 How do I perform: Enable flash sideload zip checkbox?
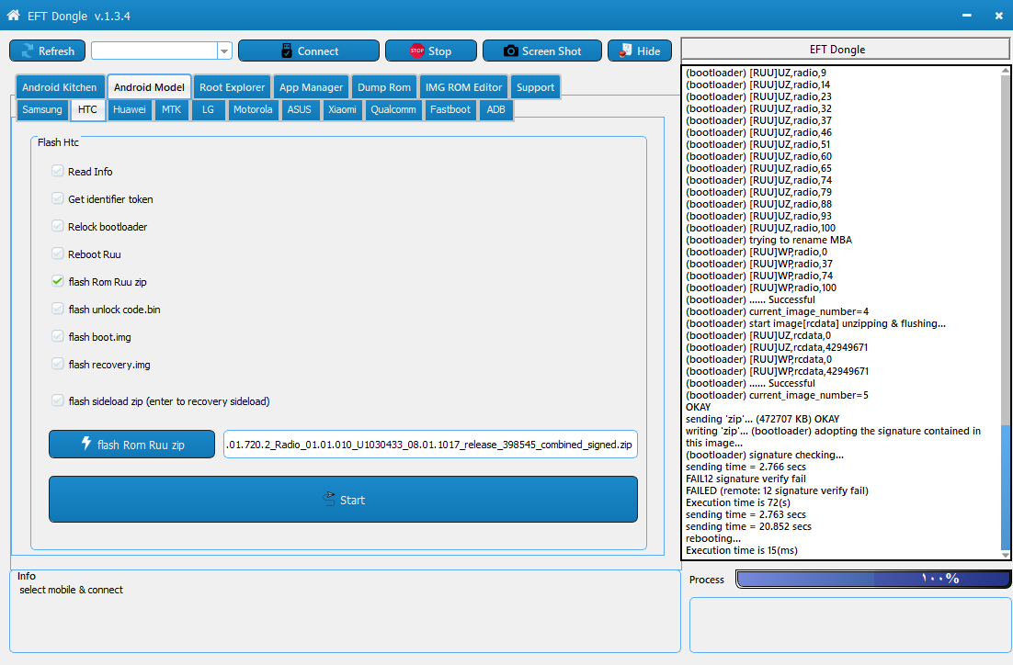tap(58, 401)
